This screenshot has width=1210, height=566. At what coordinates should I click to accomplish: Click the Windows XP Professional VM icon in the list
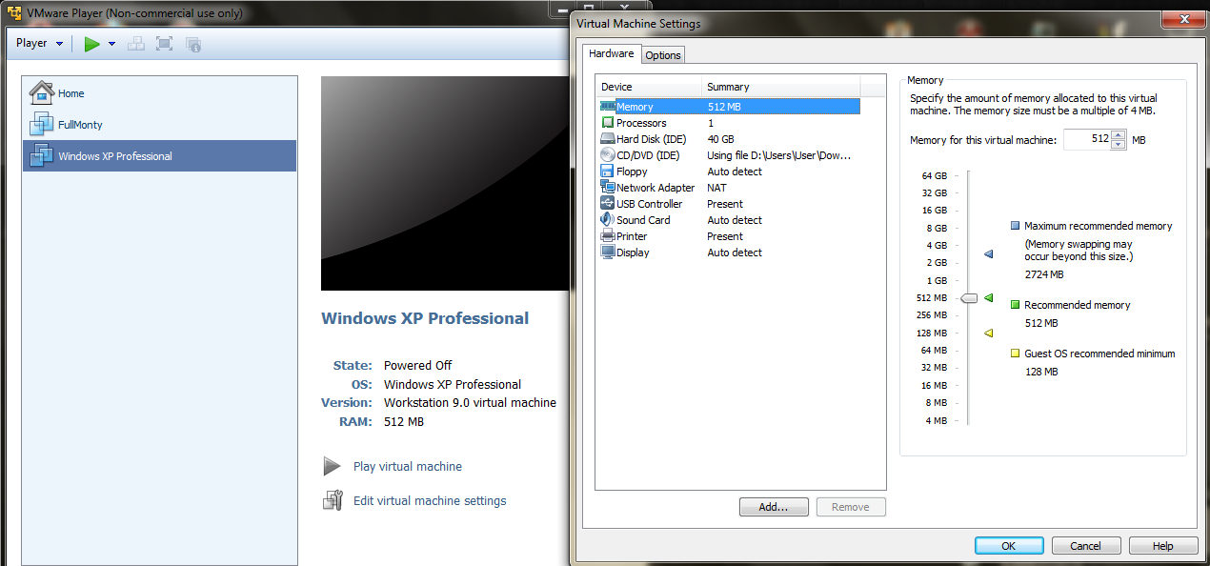[x=41, y=155]
